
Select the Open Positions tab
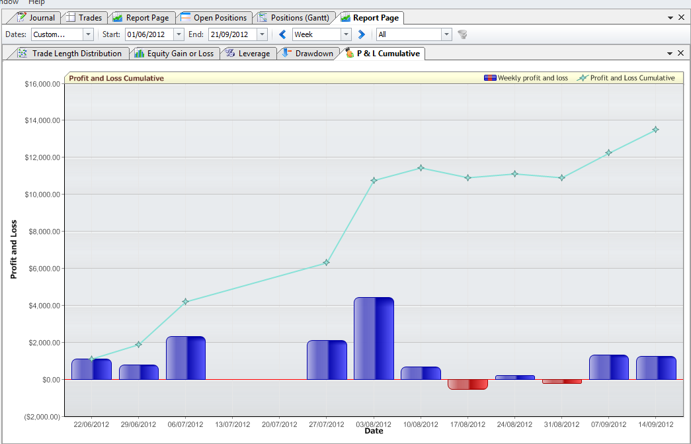(x=214, y=18)
